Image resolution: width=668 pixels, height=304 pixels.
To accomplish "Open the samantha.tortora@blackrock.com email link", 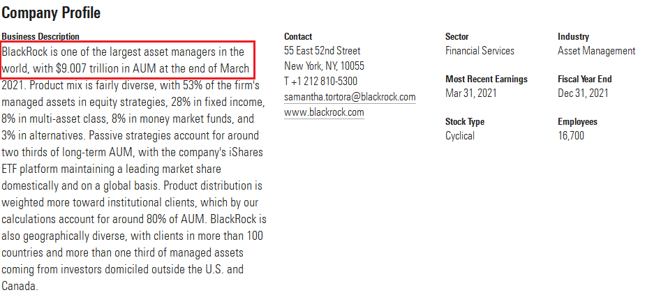I will (x=350, y=97).
